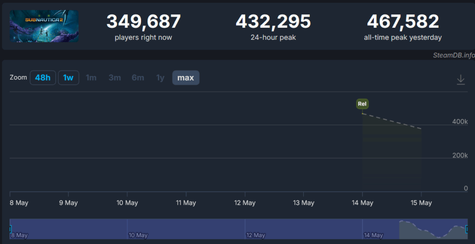
Task: Click the 400k y-axis label
Action: (460, 122)
